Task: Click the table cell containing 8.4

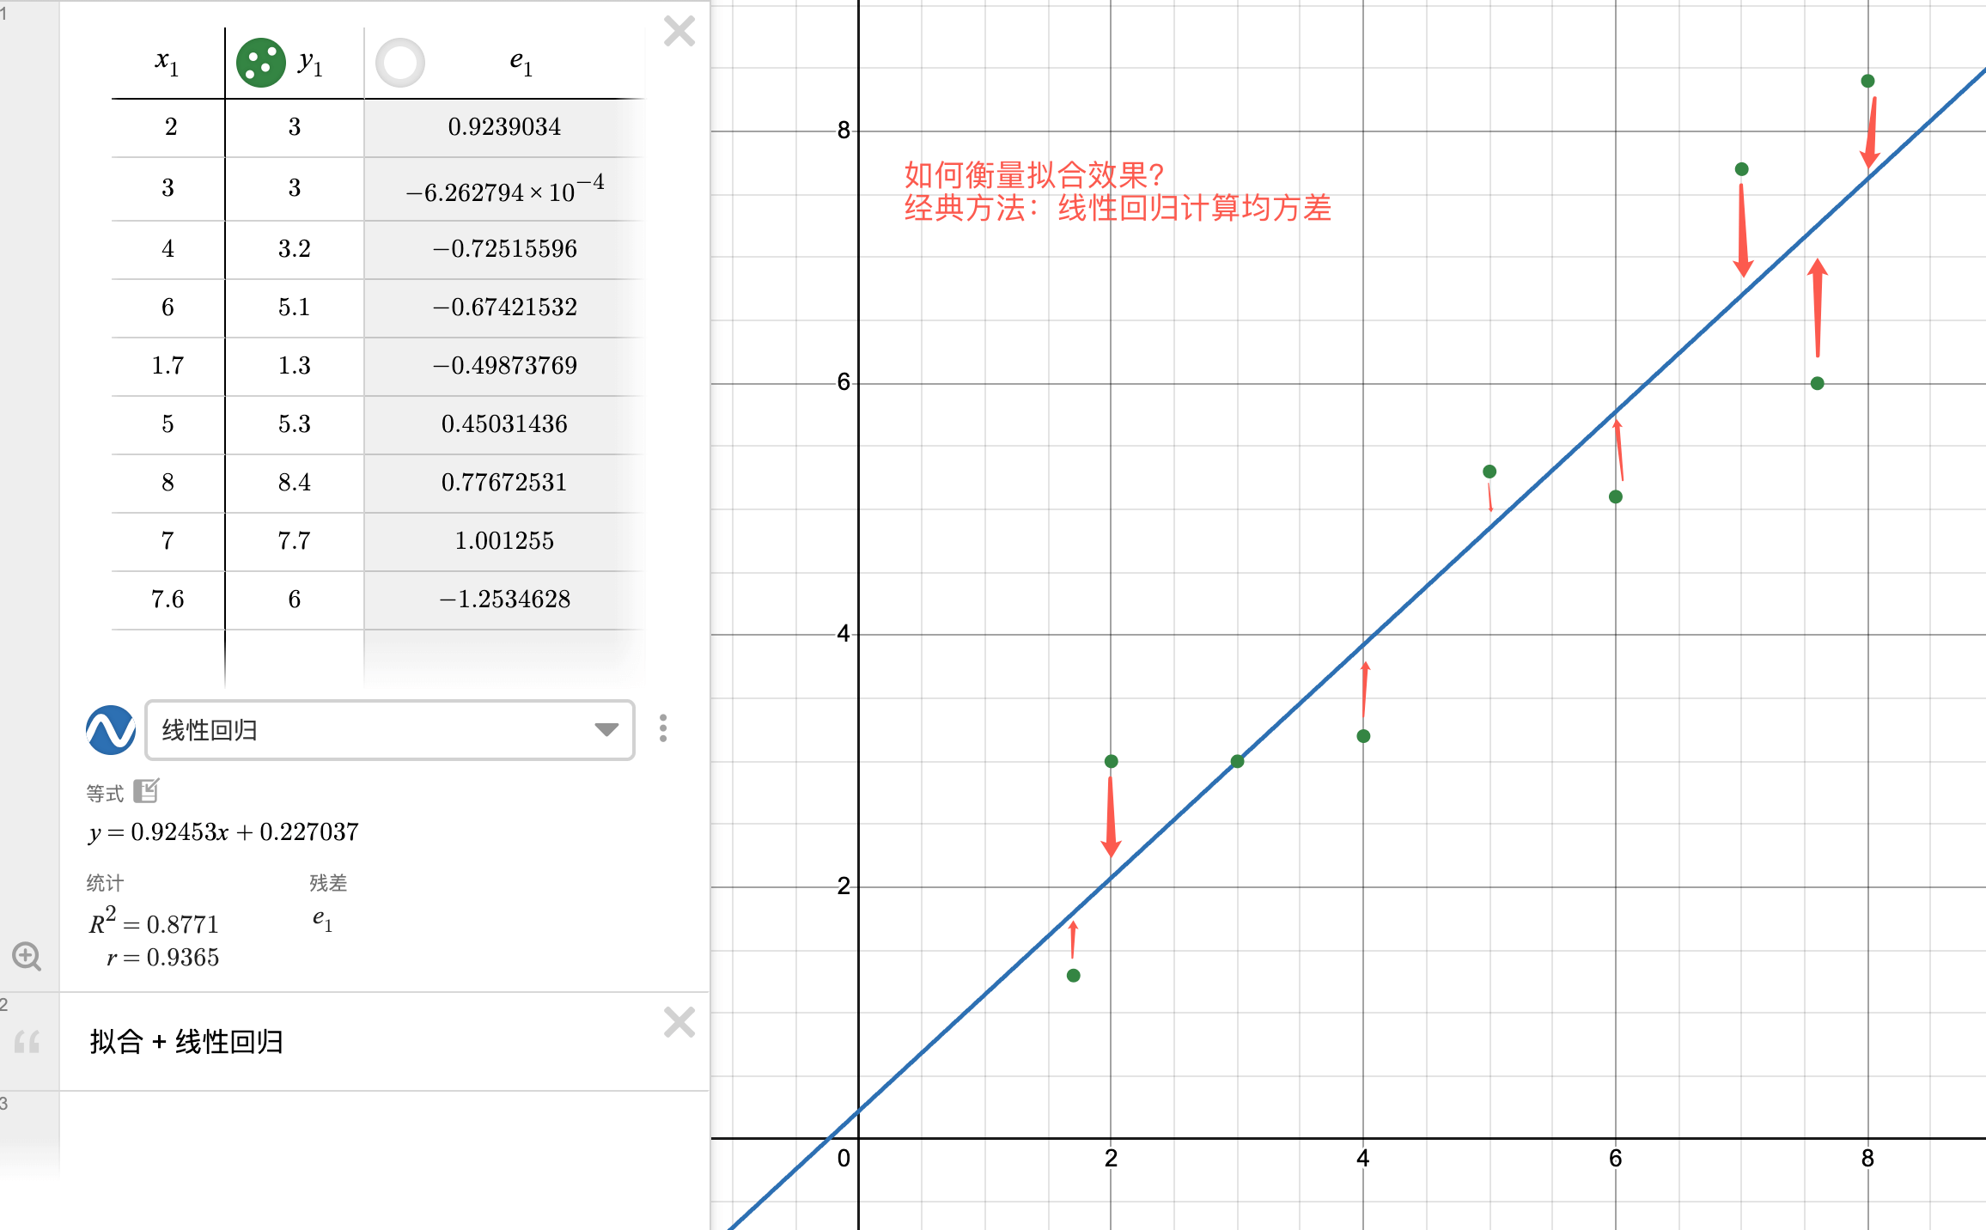Action: tap(295, 483)
